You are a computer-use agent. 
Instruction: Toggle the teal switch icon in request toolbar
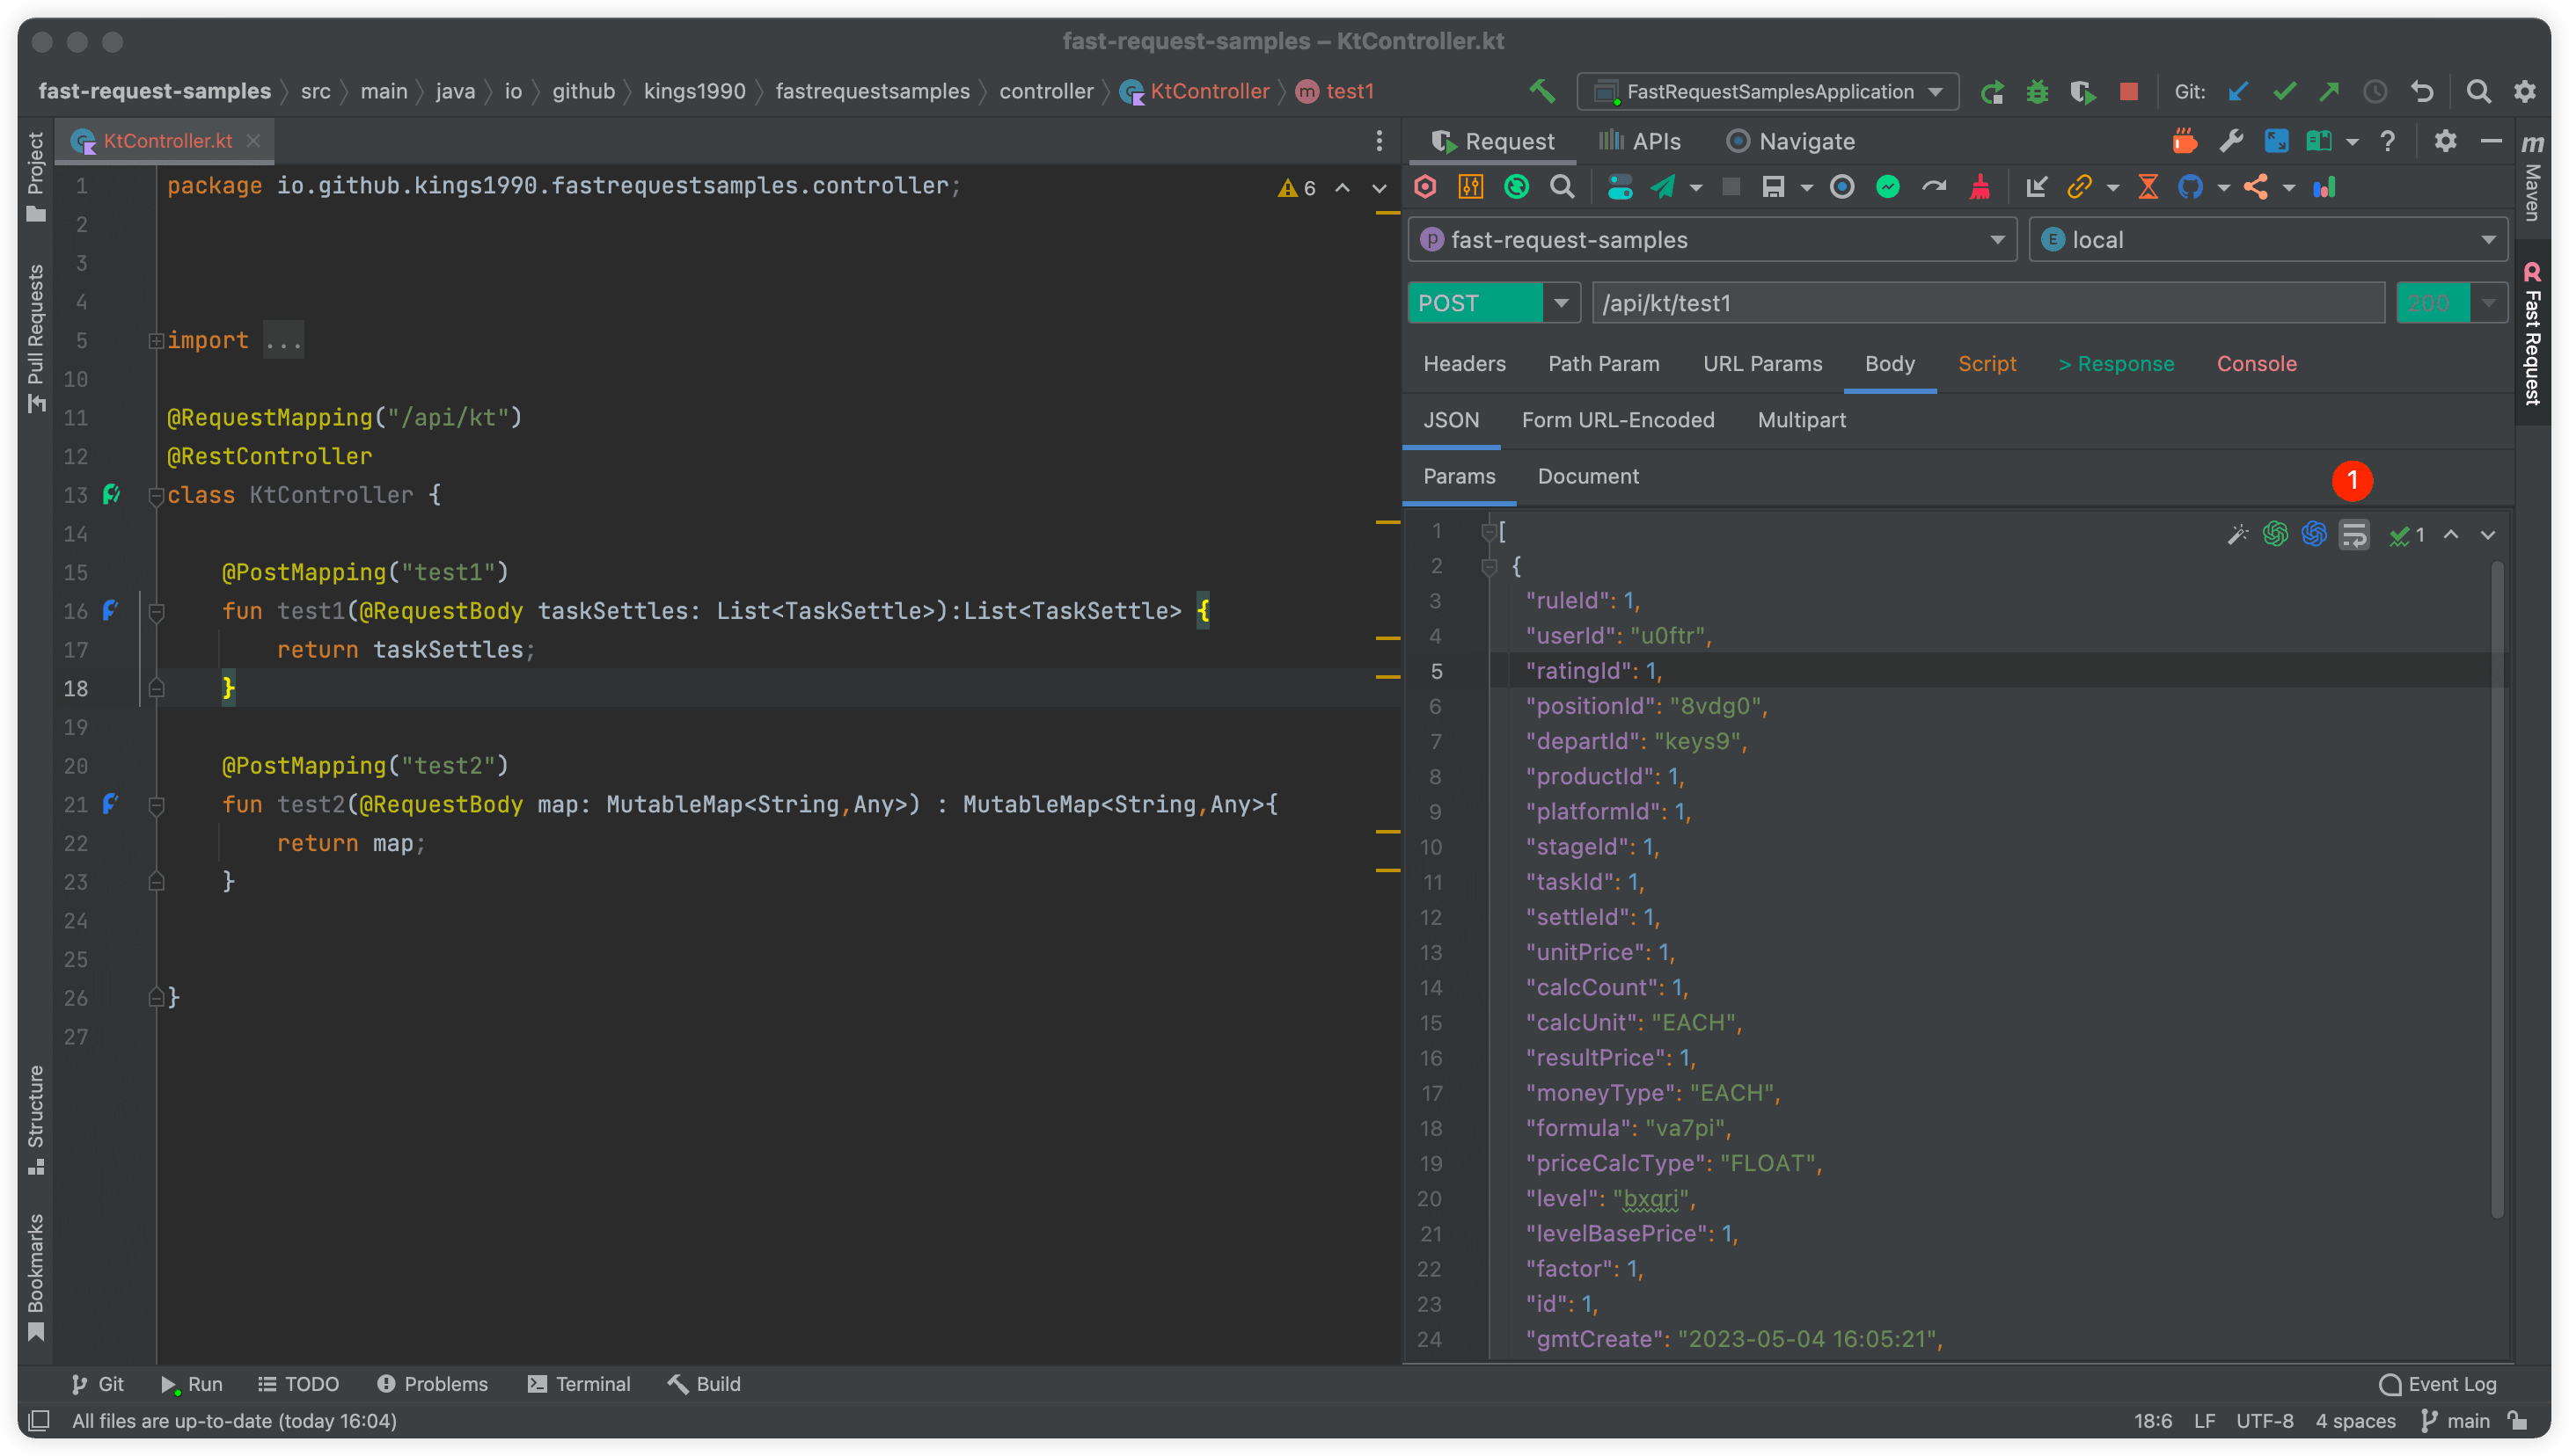[x=1620, y=187]
